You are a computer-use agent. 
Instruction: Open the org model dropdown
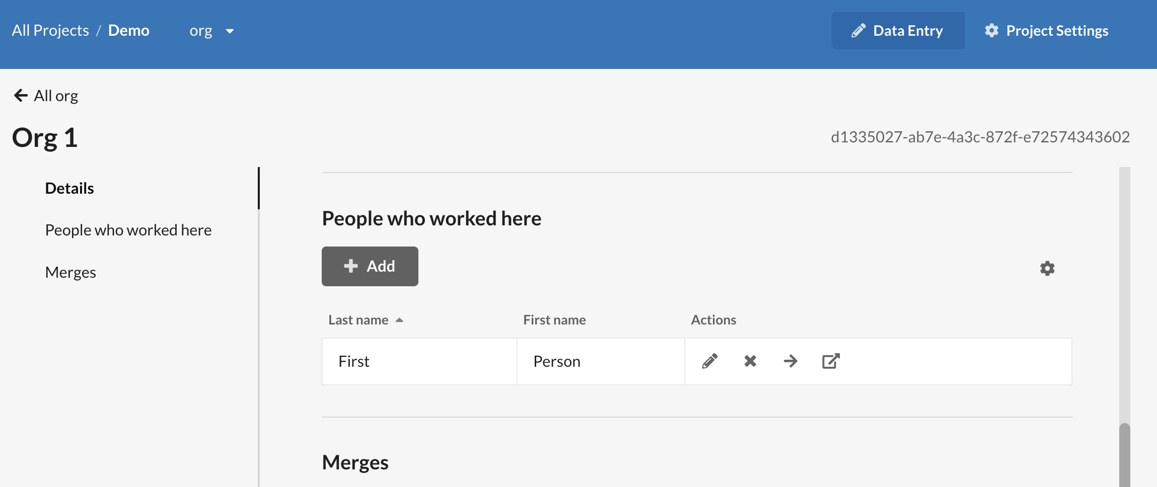click(x=212, y=31)
